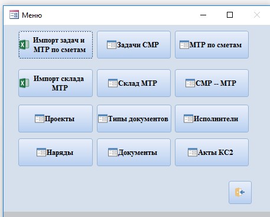Close the Меню window
Image resolution: width=270 pixels, height=217 pixels.
coord(257,15)
